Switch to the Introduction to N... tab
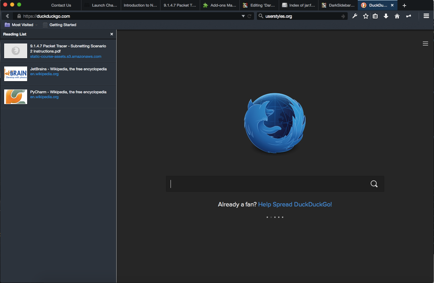Viewport: 434px width, 283px height. 141,5
